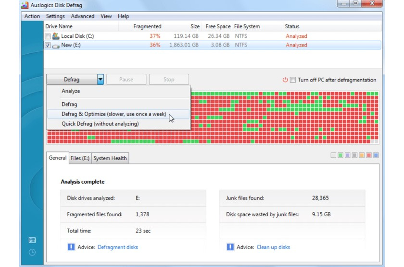Switch to the System Health tab
The height and width of the screenshot is (267, 404).
pyautogui.click(x=110, y=158)
